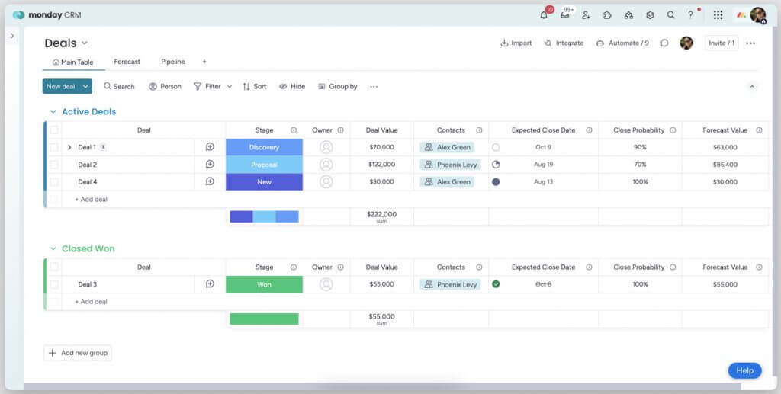
Task: Select all Closed Won via header checkbox
Action: (54, 267)
